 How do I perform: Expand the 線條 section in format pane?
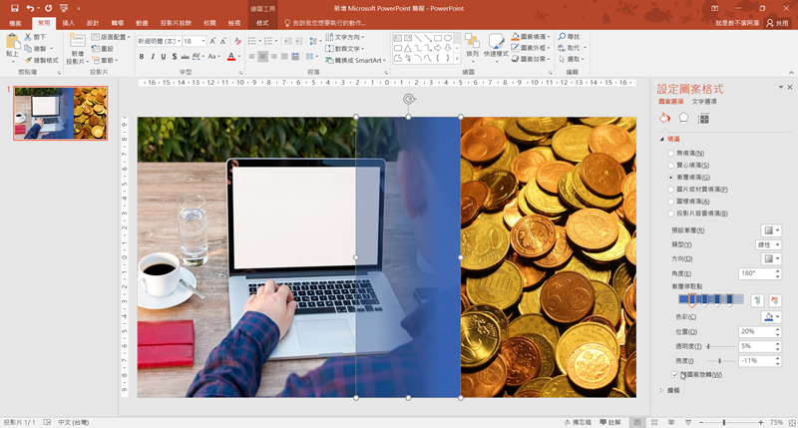point(662,390)
